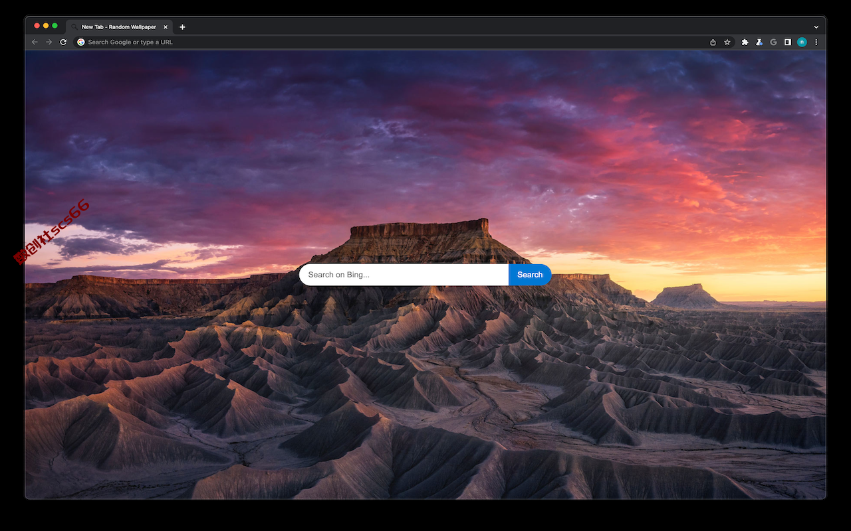851x531 pixels.
Task: Go back to the previous page
Action: coord(35,42)
